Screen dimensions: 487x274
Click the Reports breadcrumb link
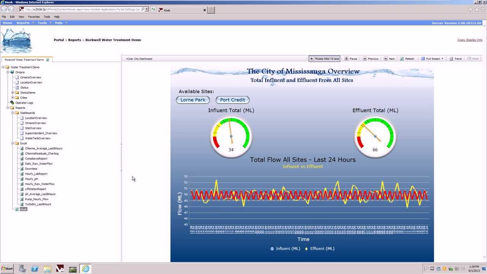click(x=75, y=40)
